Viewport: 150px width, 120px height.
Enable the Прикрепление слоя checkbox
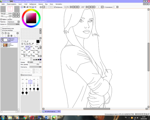(x=1, y=28)
